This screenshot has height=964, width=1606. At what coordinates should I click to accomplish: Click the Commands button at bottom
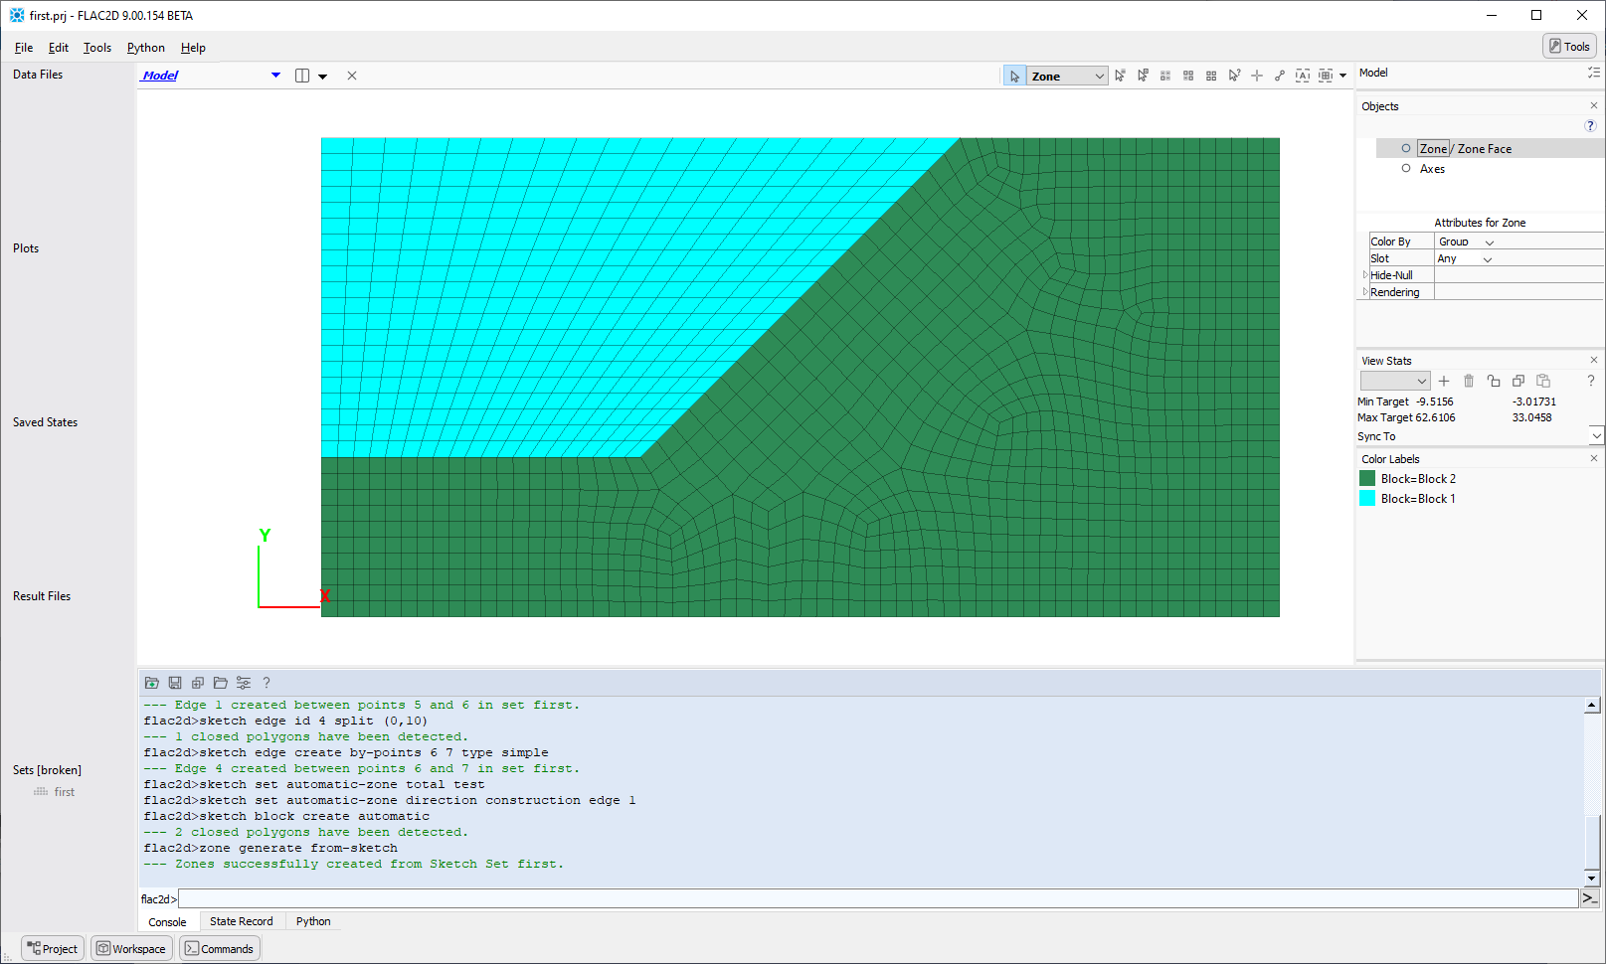coord(220,949)
